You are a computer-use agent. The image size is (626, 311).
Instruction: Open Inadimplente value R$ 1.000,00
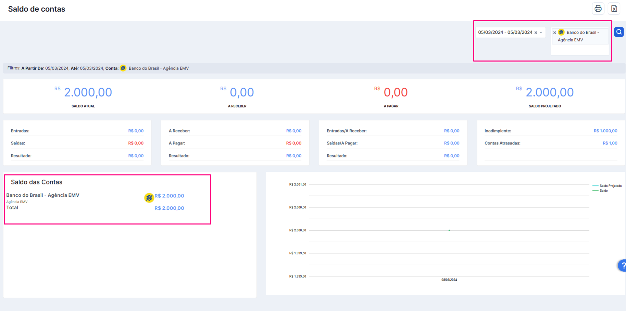[605, 131]
